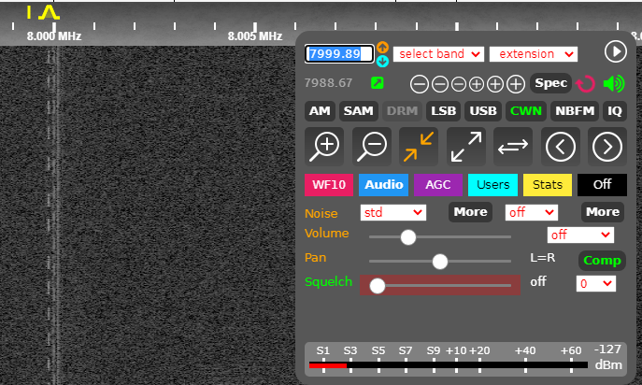Click the medium minus frequency step button

pos(440,84)
